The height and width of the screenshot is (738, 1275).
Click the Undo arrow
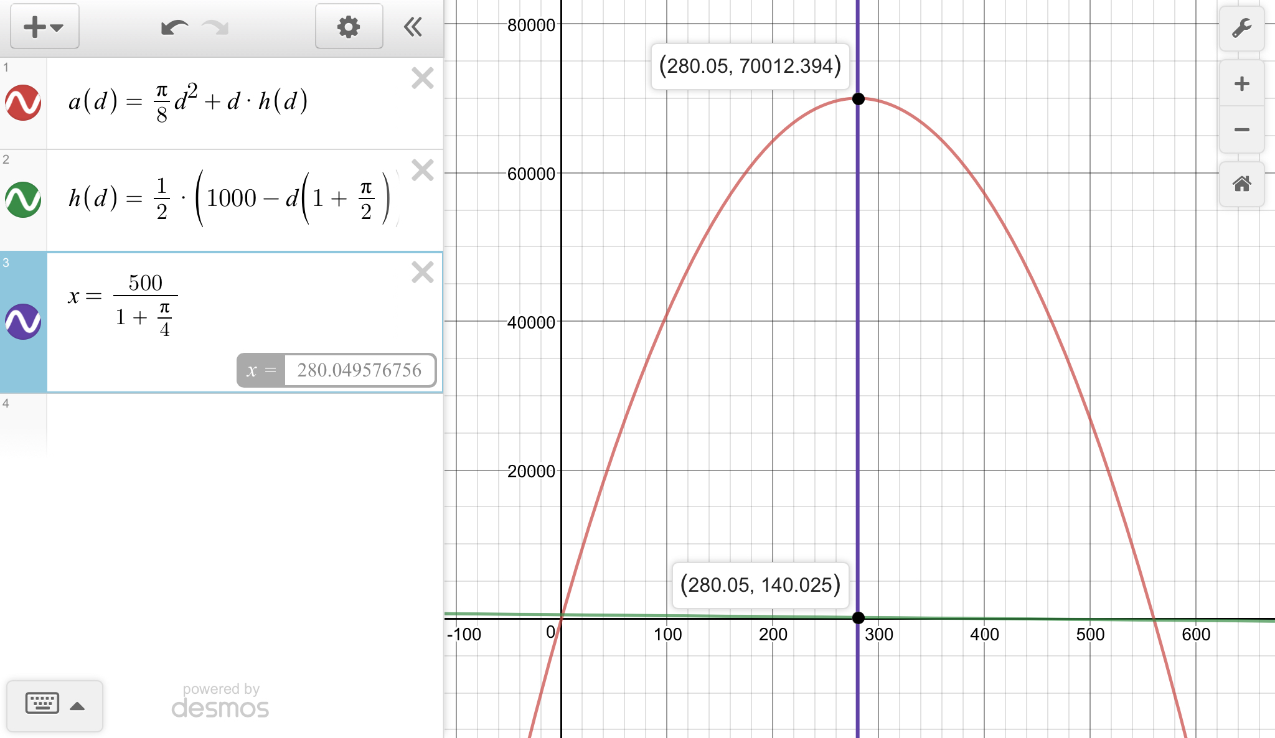(174, 27)
